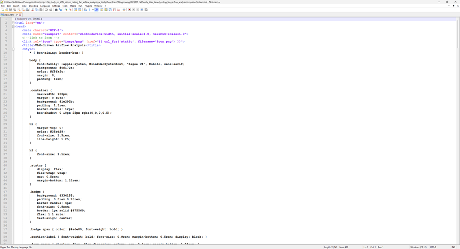
Task: Click the Close document toolbar icon
Action: tap(19, 10)
